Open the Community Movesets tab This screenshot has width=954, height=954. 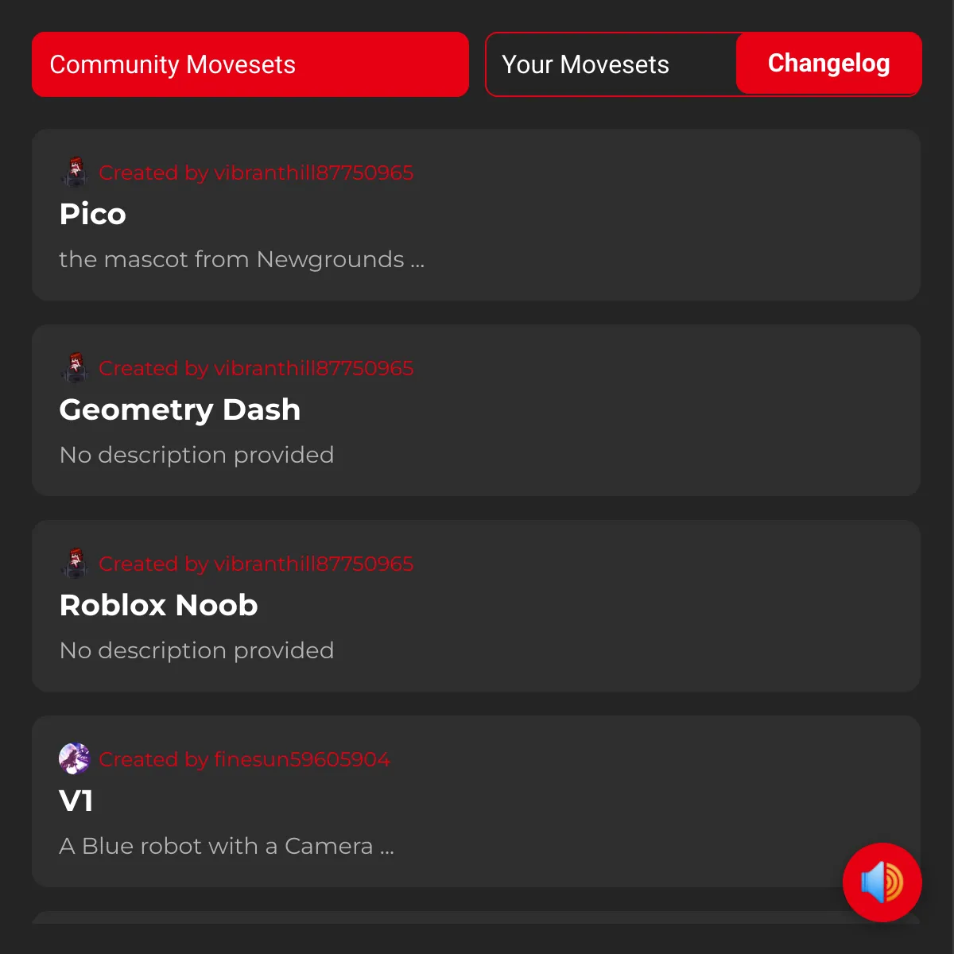250,64
